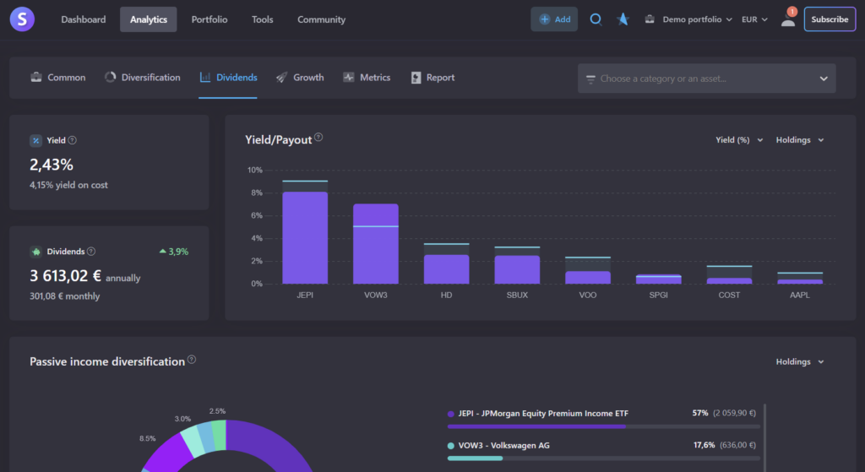Screen dimensions: 865x472
Task: Click the blue star AI icon
Action: (623, 19)
